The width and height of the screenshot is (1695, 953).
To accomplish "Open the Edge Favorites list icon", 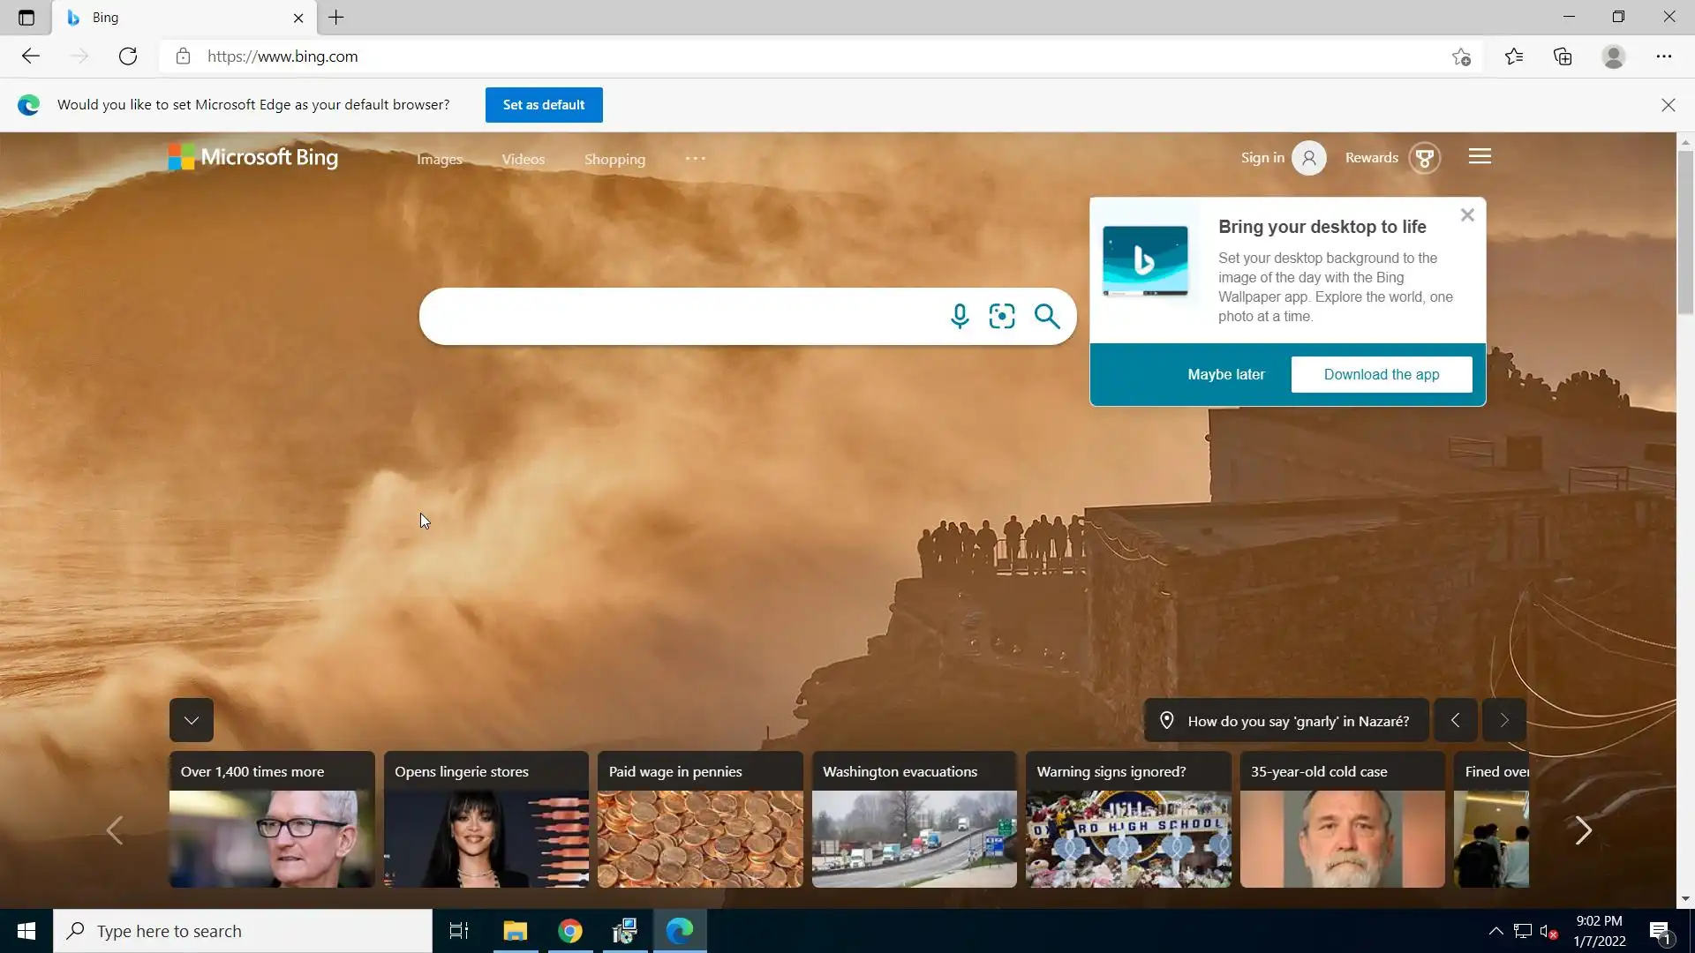I will (x=1514, y=56).
